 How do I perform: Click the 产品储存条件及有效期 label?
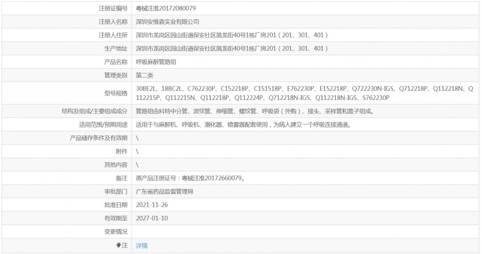tap(99, 138)
